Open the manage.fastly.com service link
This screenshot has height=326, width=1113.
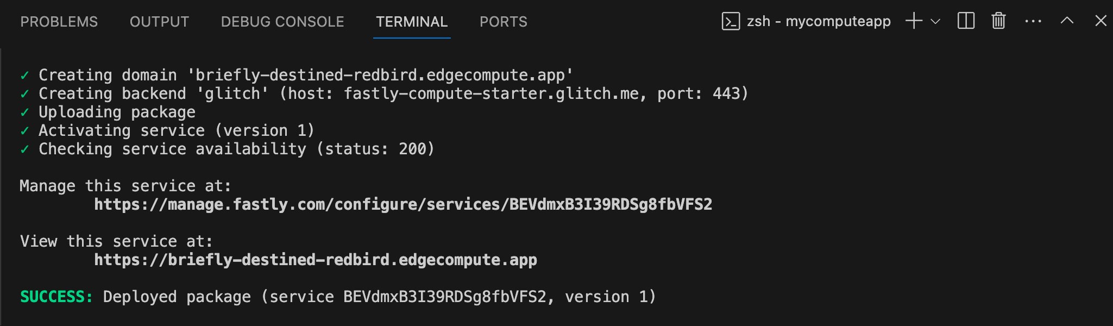(x=404, y=205)
